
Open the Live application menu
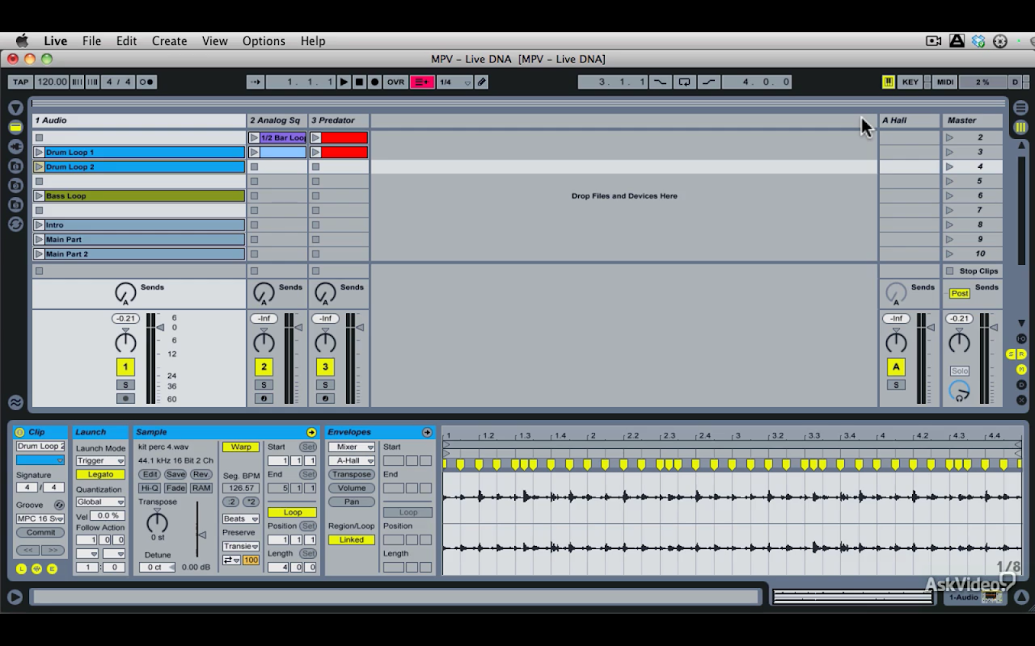(x=55, y=41)
